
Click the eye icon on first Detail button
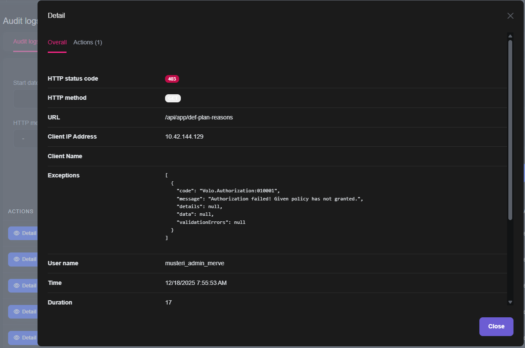click(x=17, y=233)
